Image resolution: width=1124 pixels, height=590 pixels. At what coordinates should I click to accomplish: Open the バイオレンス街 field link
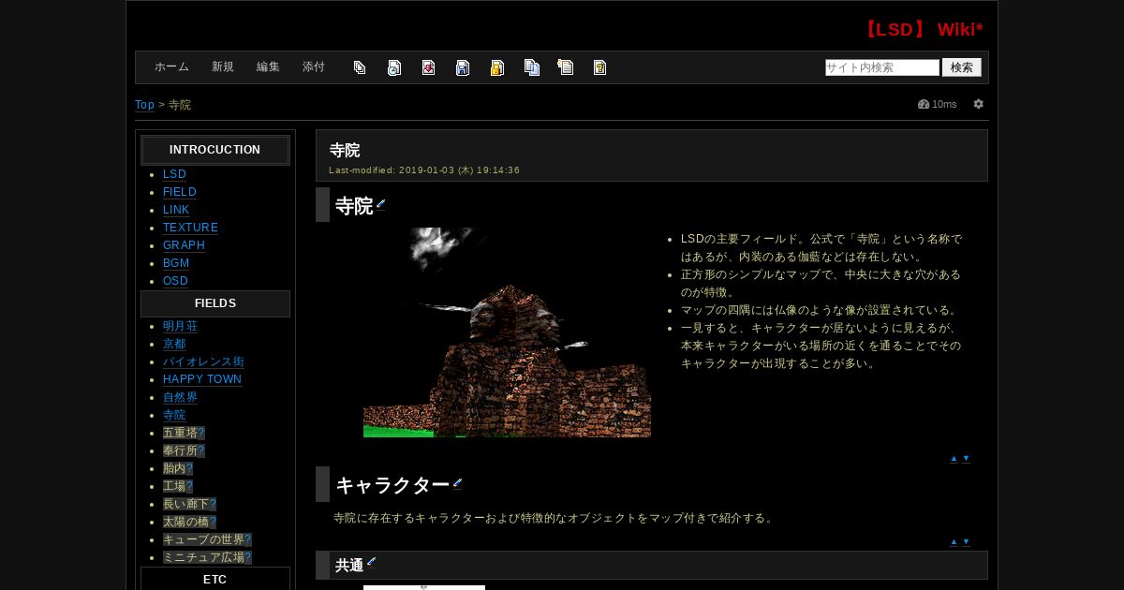tap(203, 361)
